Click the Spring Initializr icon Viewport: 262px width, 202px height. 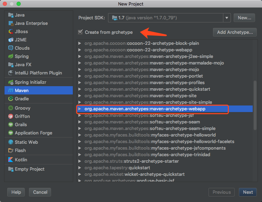coord(10,83)
